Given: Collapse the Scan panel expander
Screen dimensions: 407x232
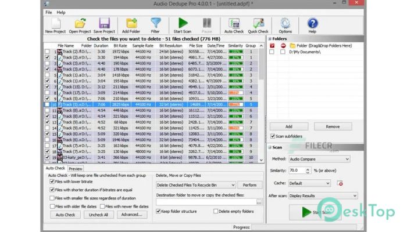Looking at the screenshot, I should click(x=270, y=147).
